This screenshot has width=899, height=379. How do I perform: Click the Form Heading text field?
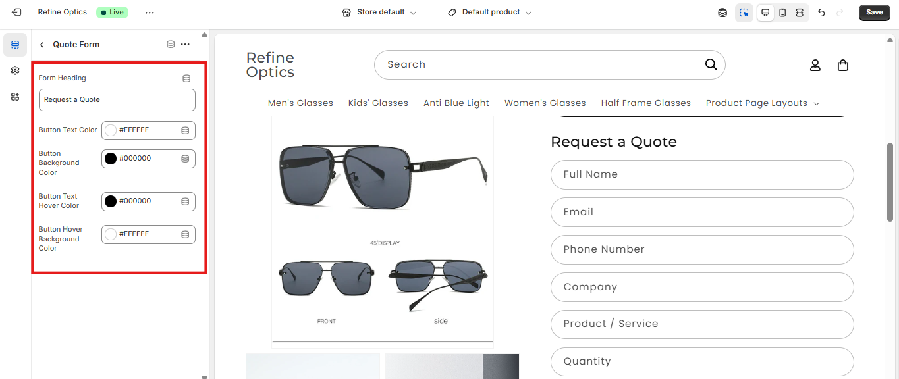117,100
